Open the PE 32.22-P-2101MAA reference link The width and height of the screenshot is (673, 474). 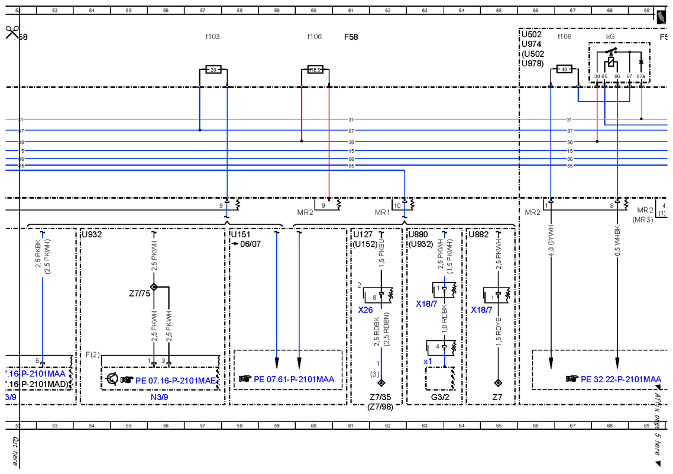click(x=620, y=379)
